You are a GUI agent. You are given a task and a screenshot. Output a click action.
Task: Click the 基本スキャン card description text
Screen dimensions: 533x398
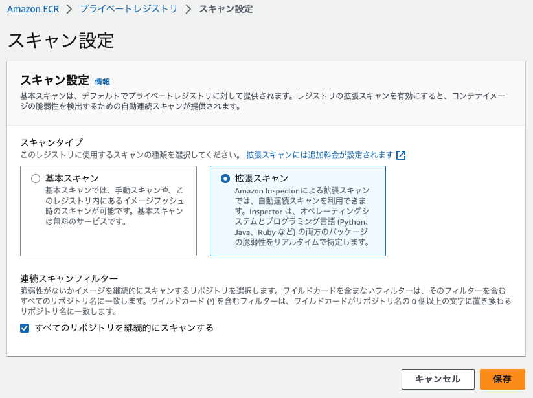115,206
